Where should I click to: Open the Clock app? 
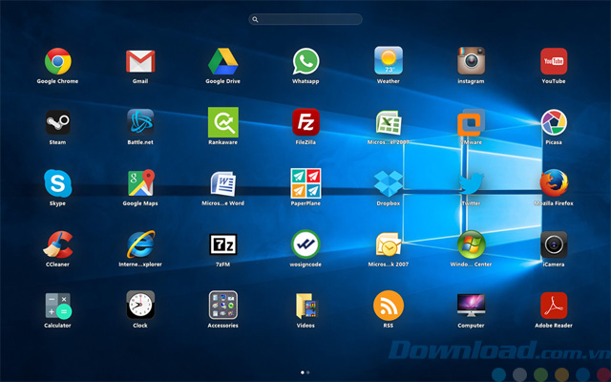coord(140,305)
